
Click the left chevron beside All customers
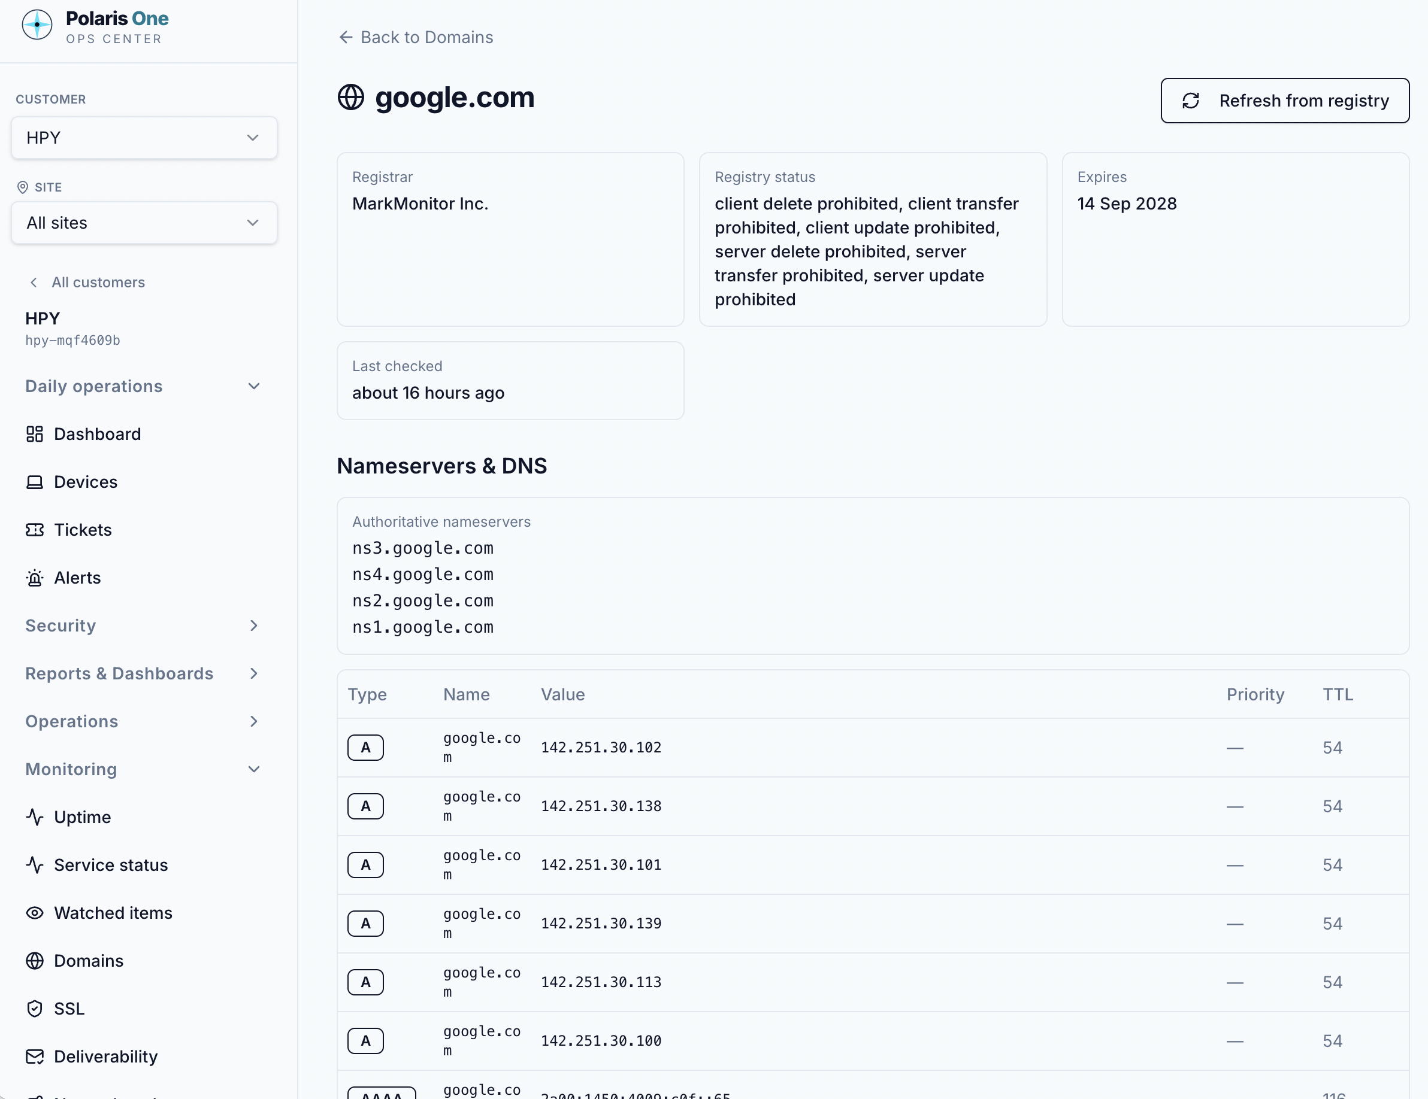pyautogui.click(x=34, y=283)
